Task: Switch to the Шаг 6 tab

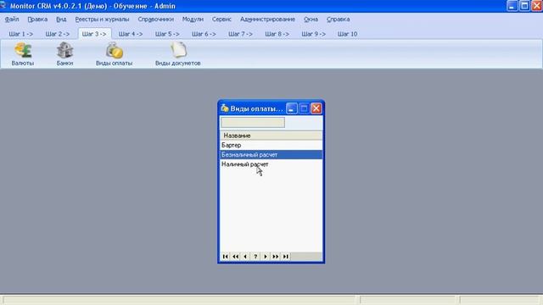Action: point(204,34)
